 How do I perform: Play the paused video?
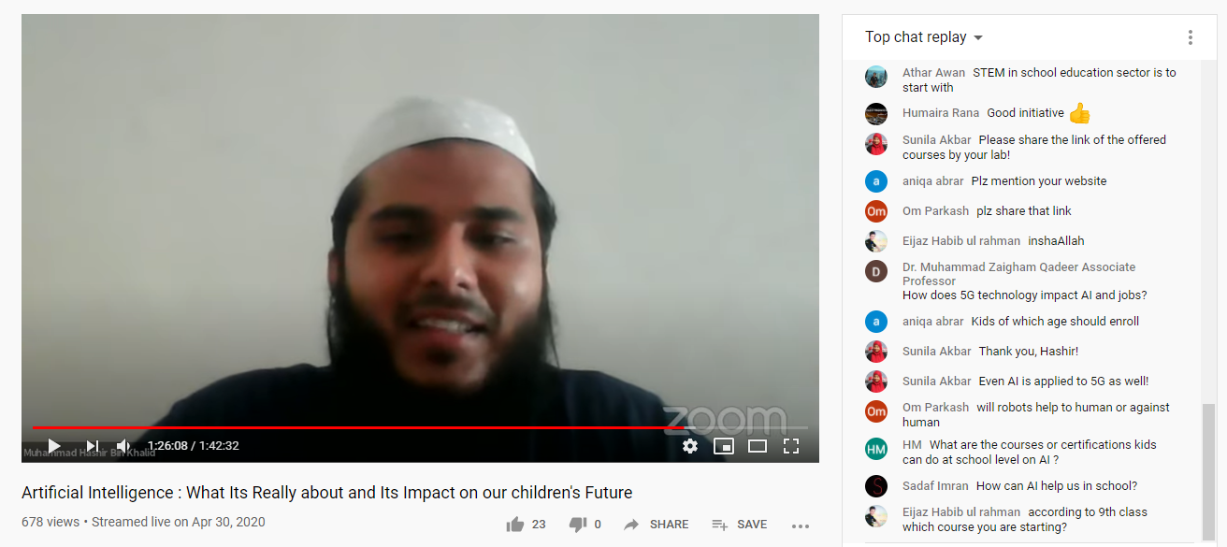point(54,446)
